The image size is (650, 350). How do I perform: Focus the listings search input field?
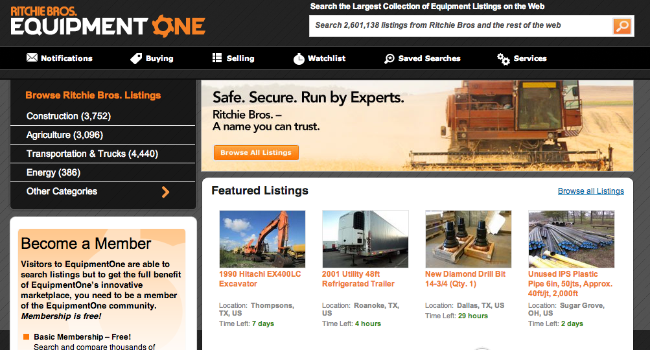pos(460,26)
